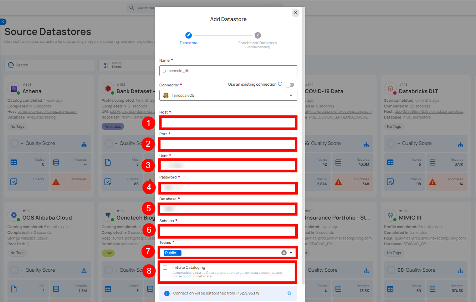
Task: Click MIMIC III No Tags chip
Action: click(x=394, y=253)
